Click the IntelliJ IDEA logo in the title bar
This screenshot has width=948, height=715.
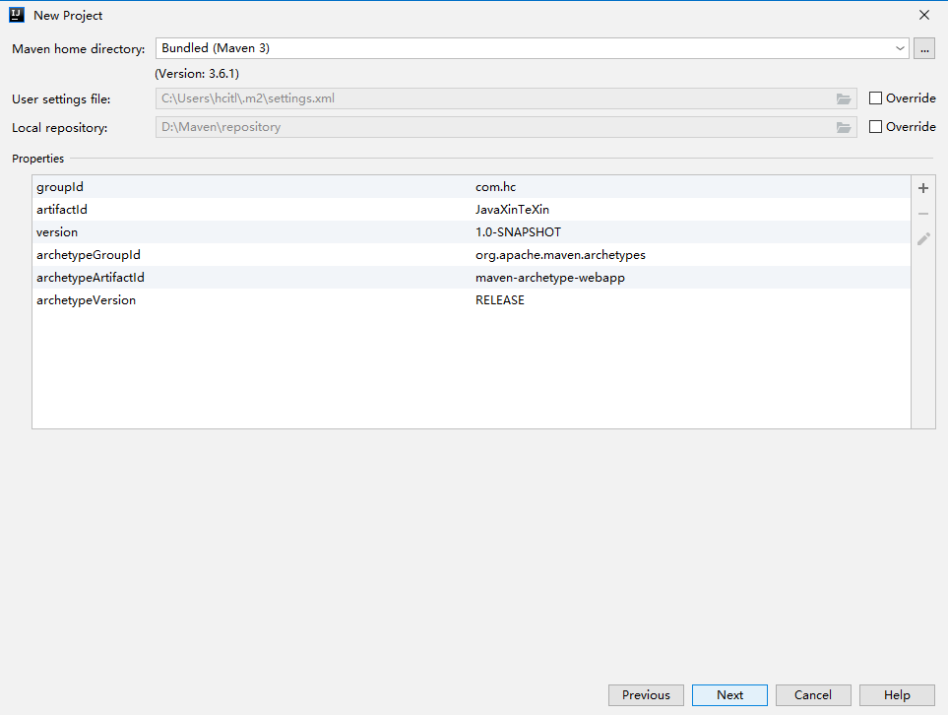(17, 15)
